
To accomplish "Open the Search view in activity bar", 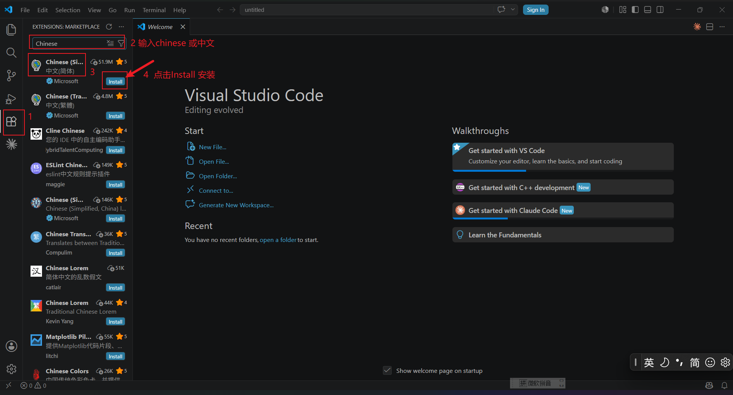I will [11, 53].
